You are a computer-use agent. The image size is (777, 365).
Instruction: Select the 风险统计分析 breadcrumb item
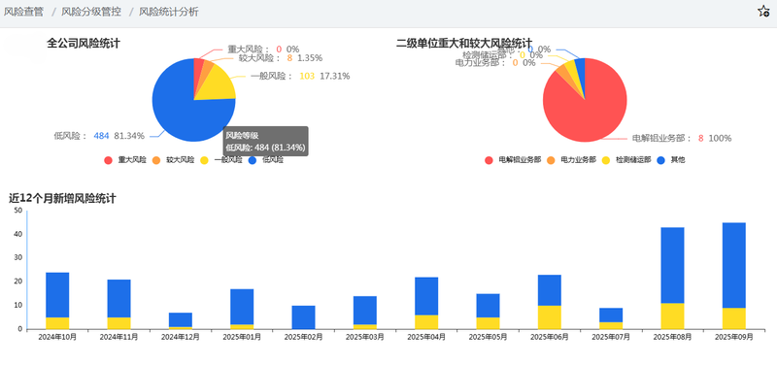pyautogui.click(x=169, y=12)
